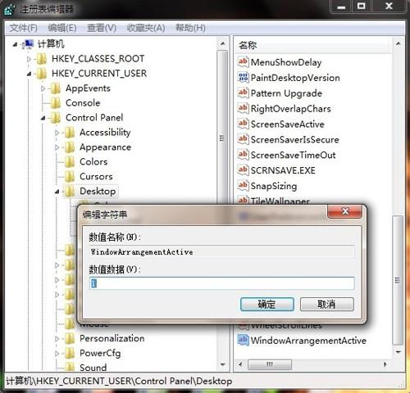410x393 pixels.
Task: Click the Accessibility folder icon
Action: [70, 133]
